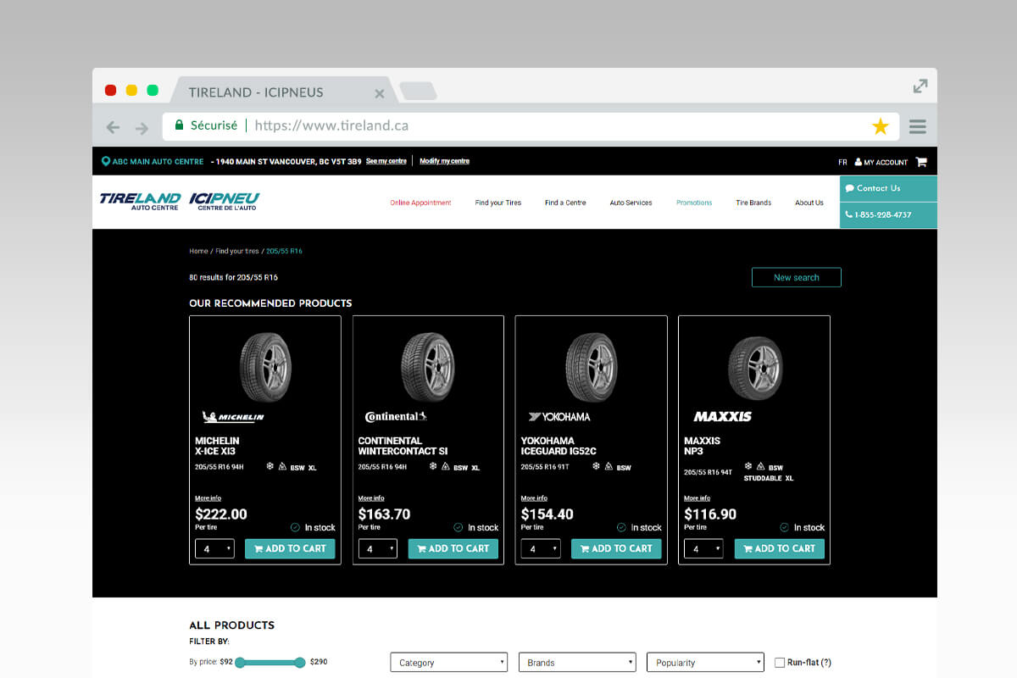1017x678 pixels.
Task: Click the location pin icon for ABC Main Auto Centre
Action: tap(106, 161)
